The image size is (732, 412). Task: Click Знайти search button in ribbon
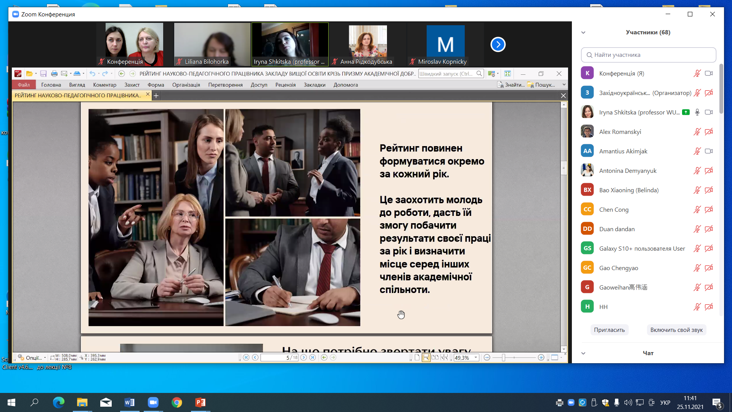pos(511,85)
